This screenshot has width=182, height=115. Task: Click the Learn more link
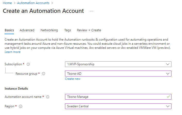pyautogui.click(x=13, y=52)
